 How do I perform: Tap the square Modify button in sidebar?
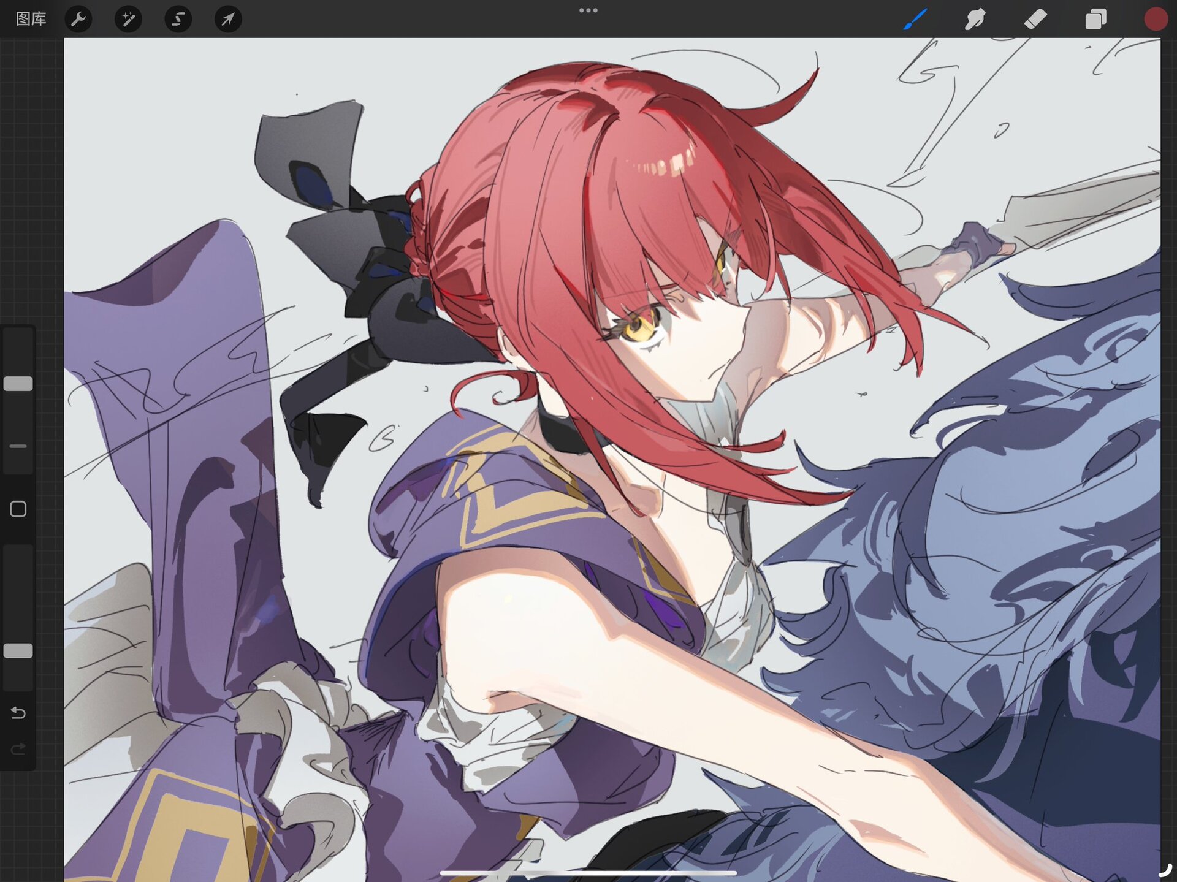coord(18,509)
